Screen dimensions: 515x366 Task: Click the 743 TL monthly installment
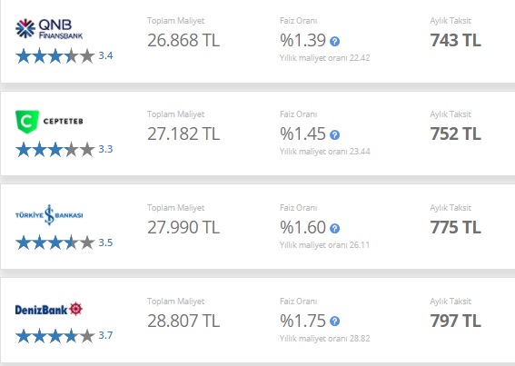pyautogui.click(x=456, y=40)
